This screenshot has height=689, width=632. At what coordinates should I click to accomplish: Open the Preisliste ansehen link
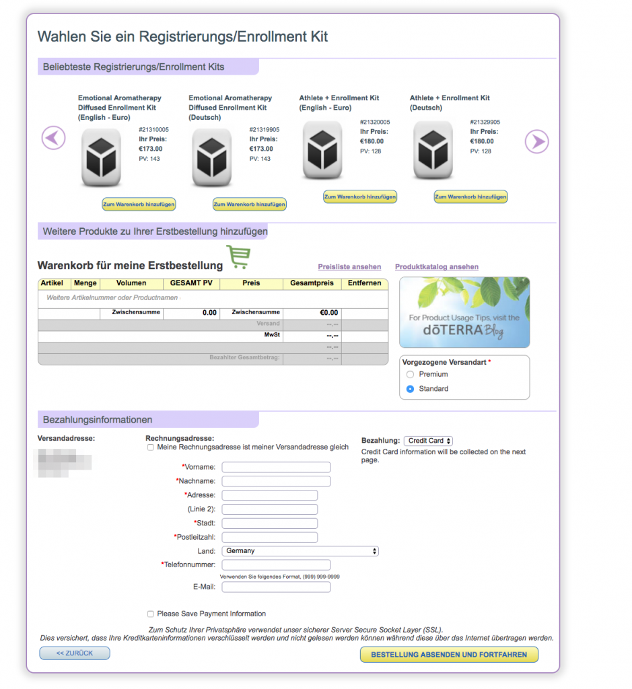point(349,266)
